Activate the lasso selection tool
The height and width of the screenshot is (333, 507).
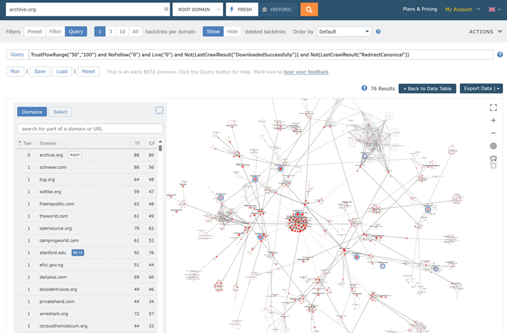coord(493,158)
